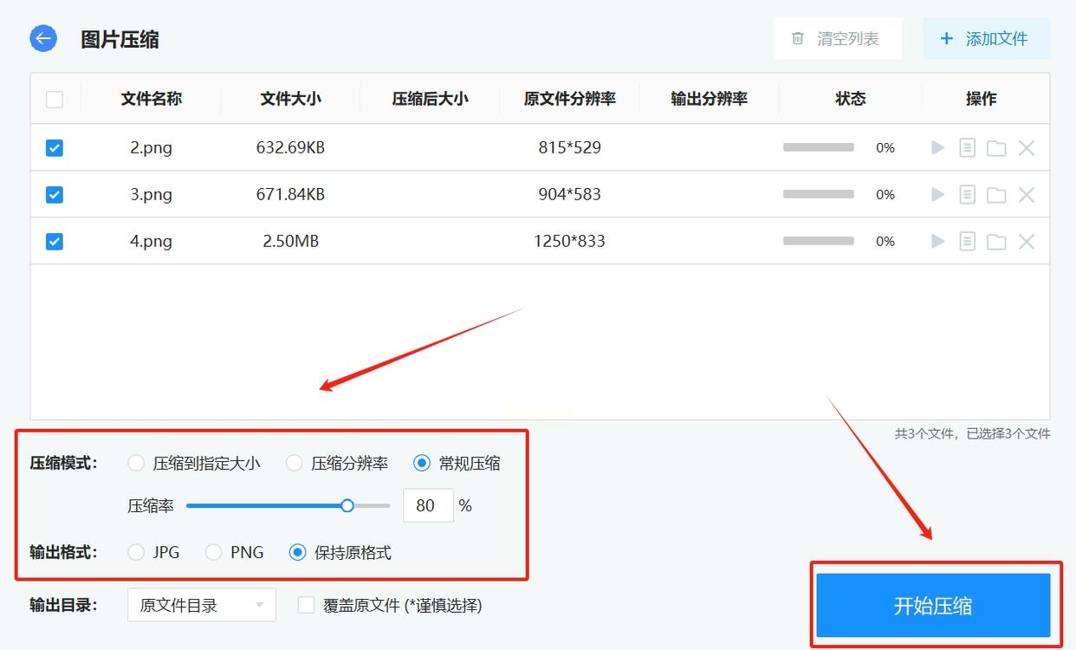This screenshot has height=650, width=1076.
Task: Click the compressed size column header
Action: [x=431, y=99]
